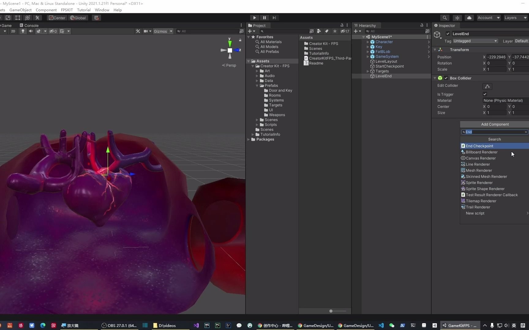The height and width of the screenshot is (330, 529).
Task: Mute scene view audio
Action: [x=31, y=31]
